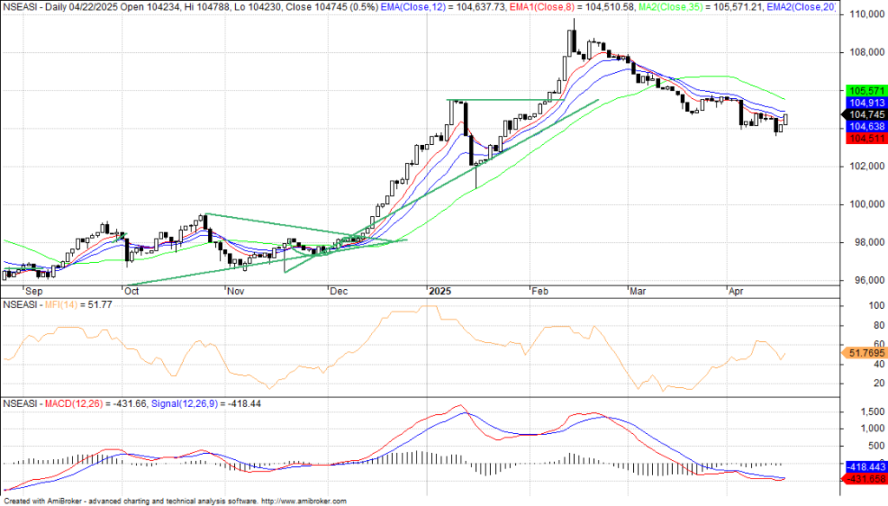Click the Signal(12,26,9) legend label
Viewport: 888px width, 506px height.
tap(184, 404)
